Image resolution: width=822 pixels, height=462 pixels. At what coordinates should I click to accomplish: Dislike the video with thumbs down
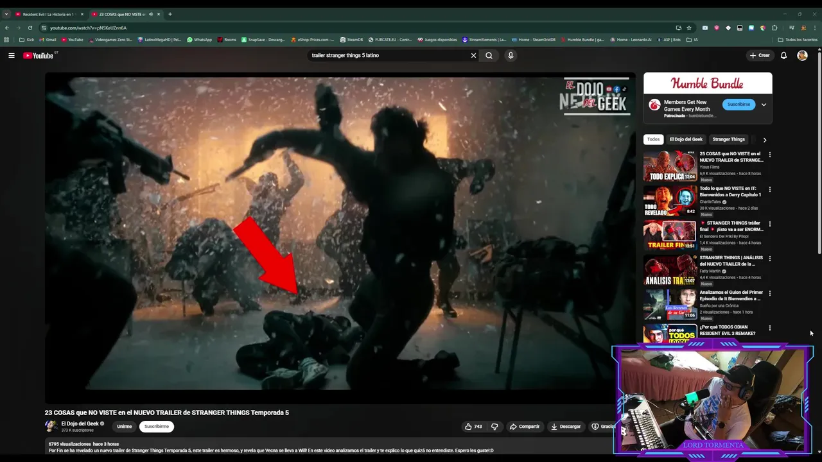click(494, 426)
